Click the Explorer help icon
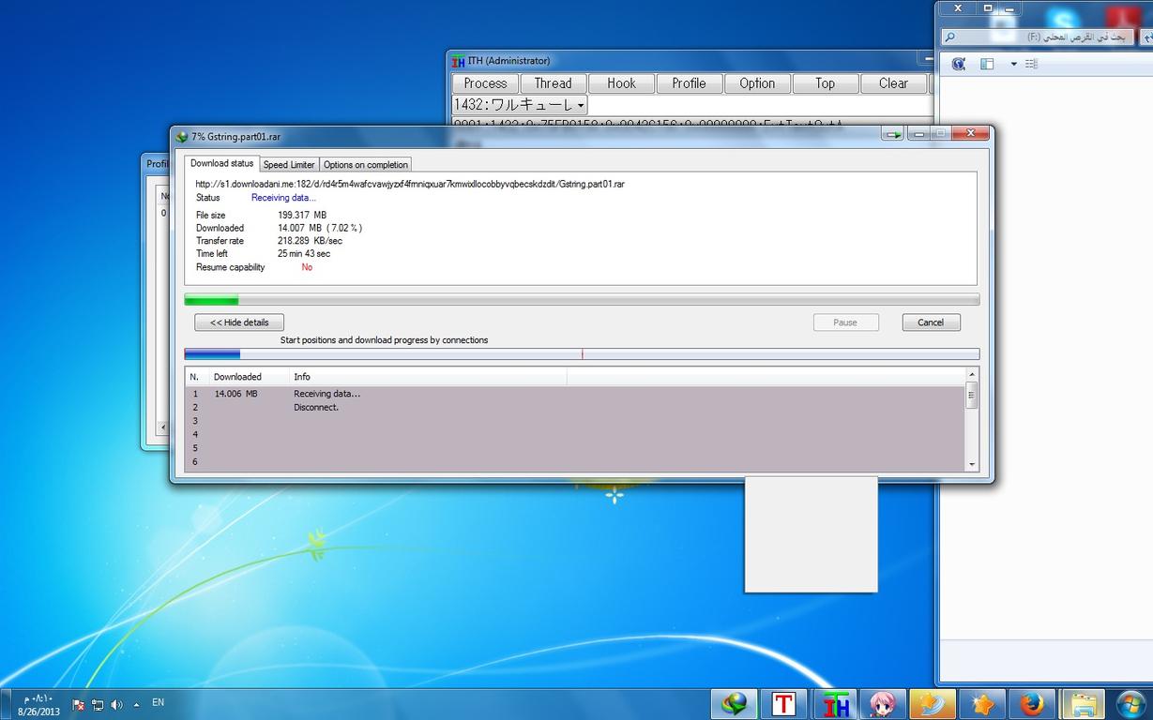 tap(958, 64)
